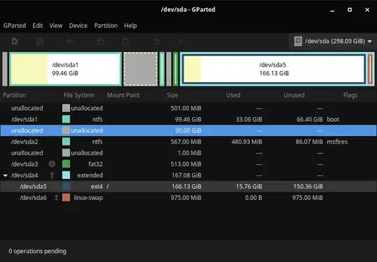Click the Delete partition toolbar icon

pyautogui.click(x=40, y=42)
